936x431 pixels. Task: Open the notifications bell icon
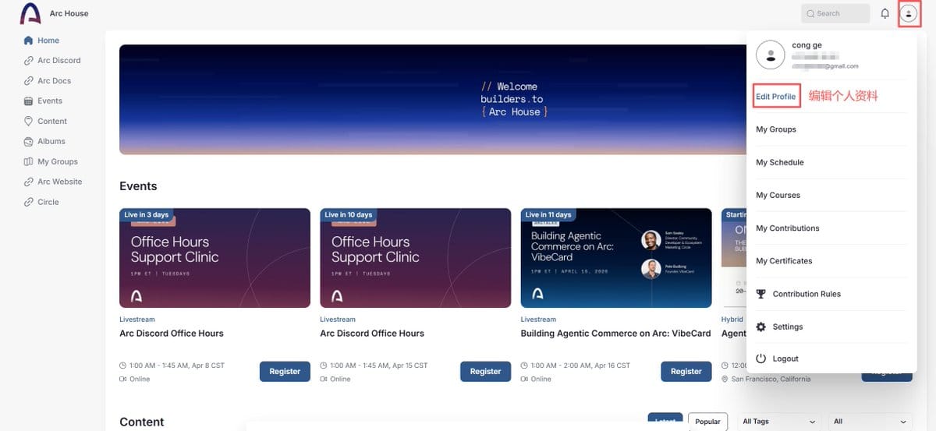pyautogui.click(x=885, y=13)
